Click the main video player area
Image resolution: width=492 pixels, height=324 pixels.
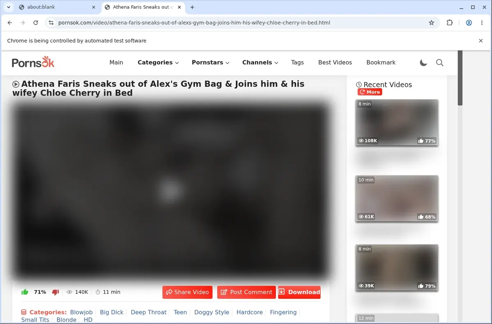[171, 191]
